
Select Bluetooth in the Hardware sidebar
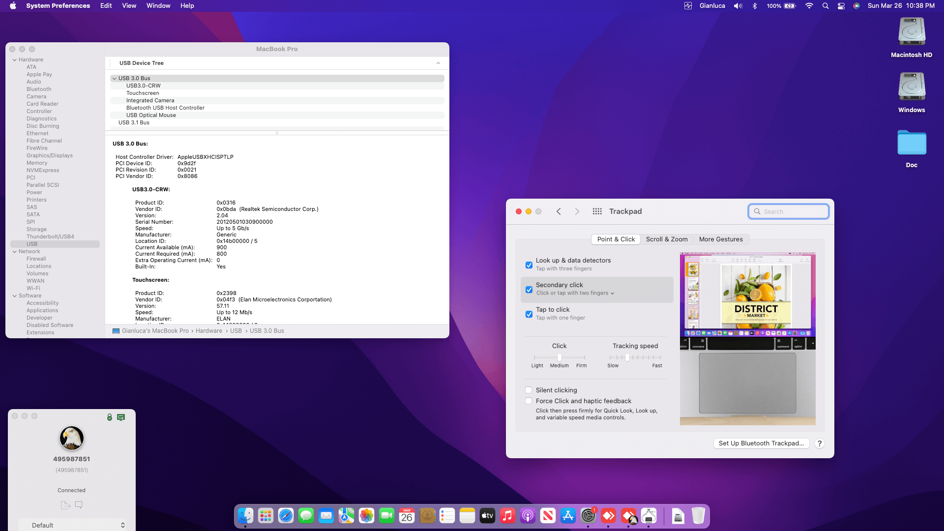39,89
